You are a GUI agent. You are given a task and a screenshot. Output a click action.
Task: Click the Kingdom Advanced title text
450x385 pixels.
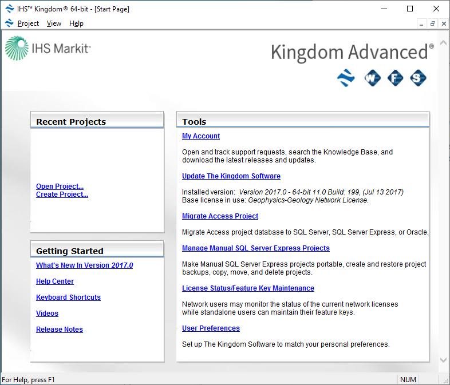(x=352, y=53)
